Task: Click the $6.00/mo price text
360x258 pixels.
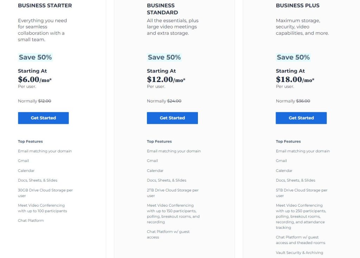Action: pos(35,80)
